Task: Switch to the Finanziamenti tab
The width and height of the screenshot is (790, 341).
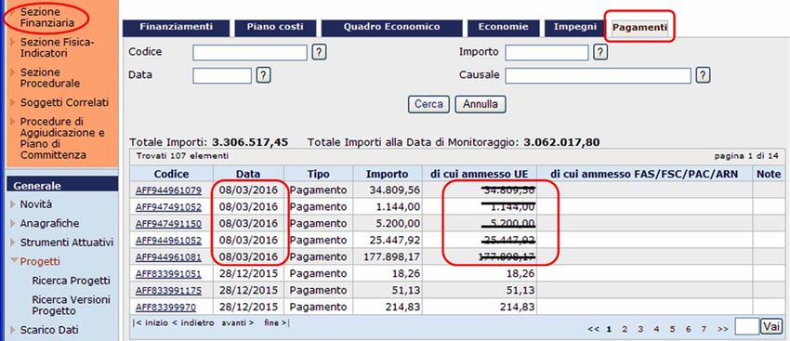Action: (x=176, y=28)
